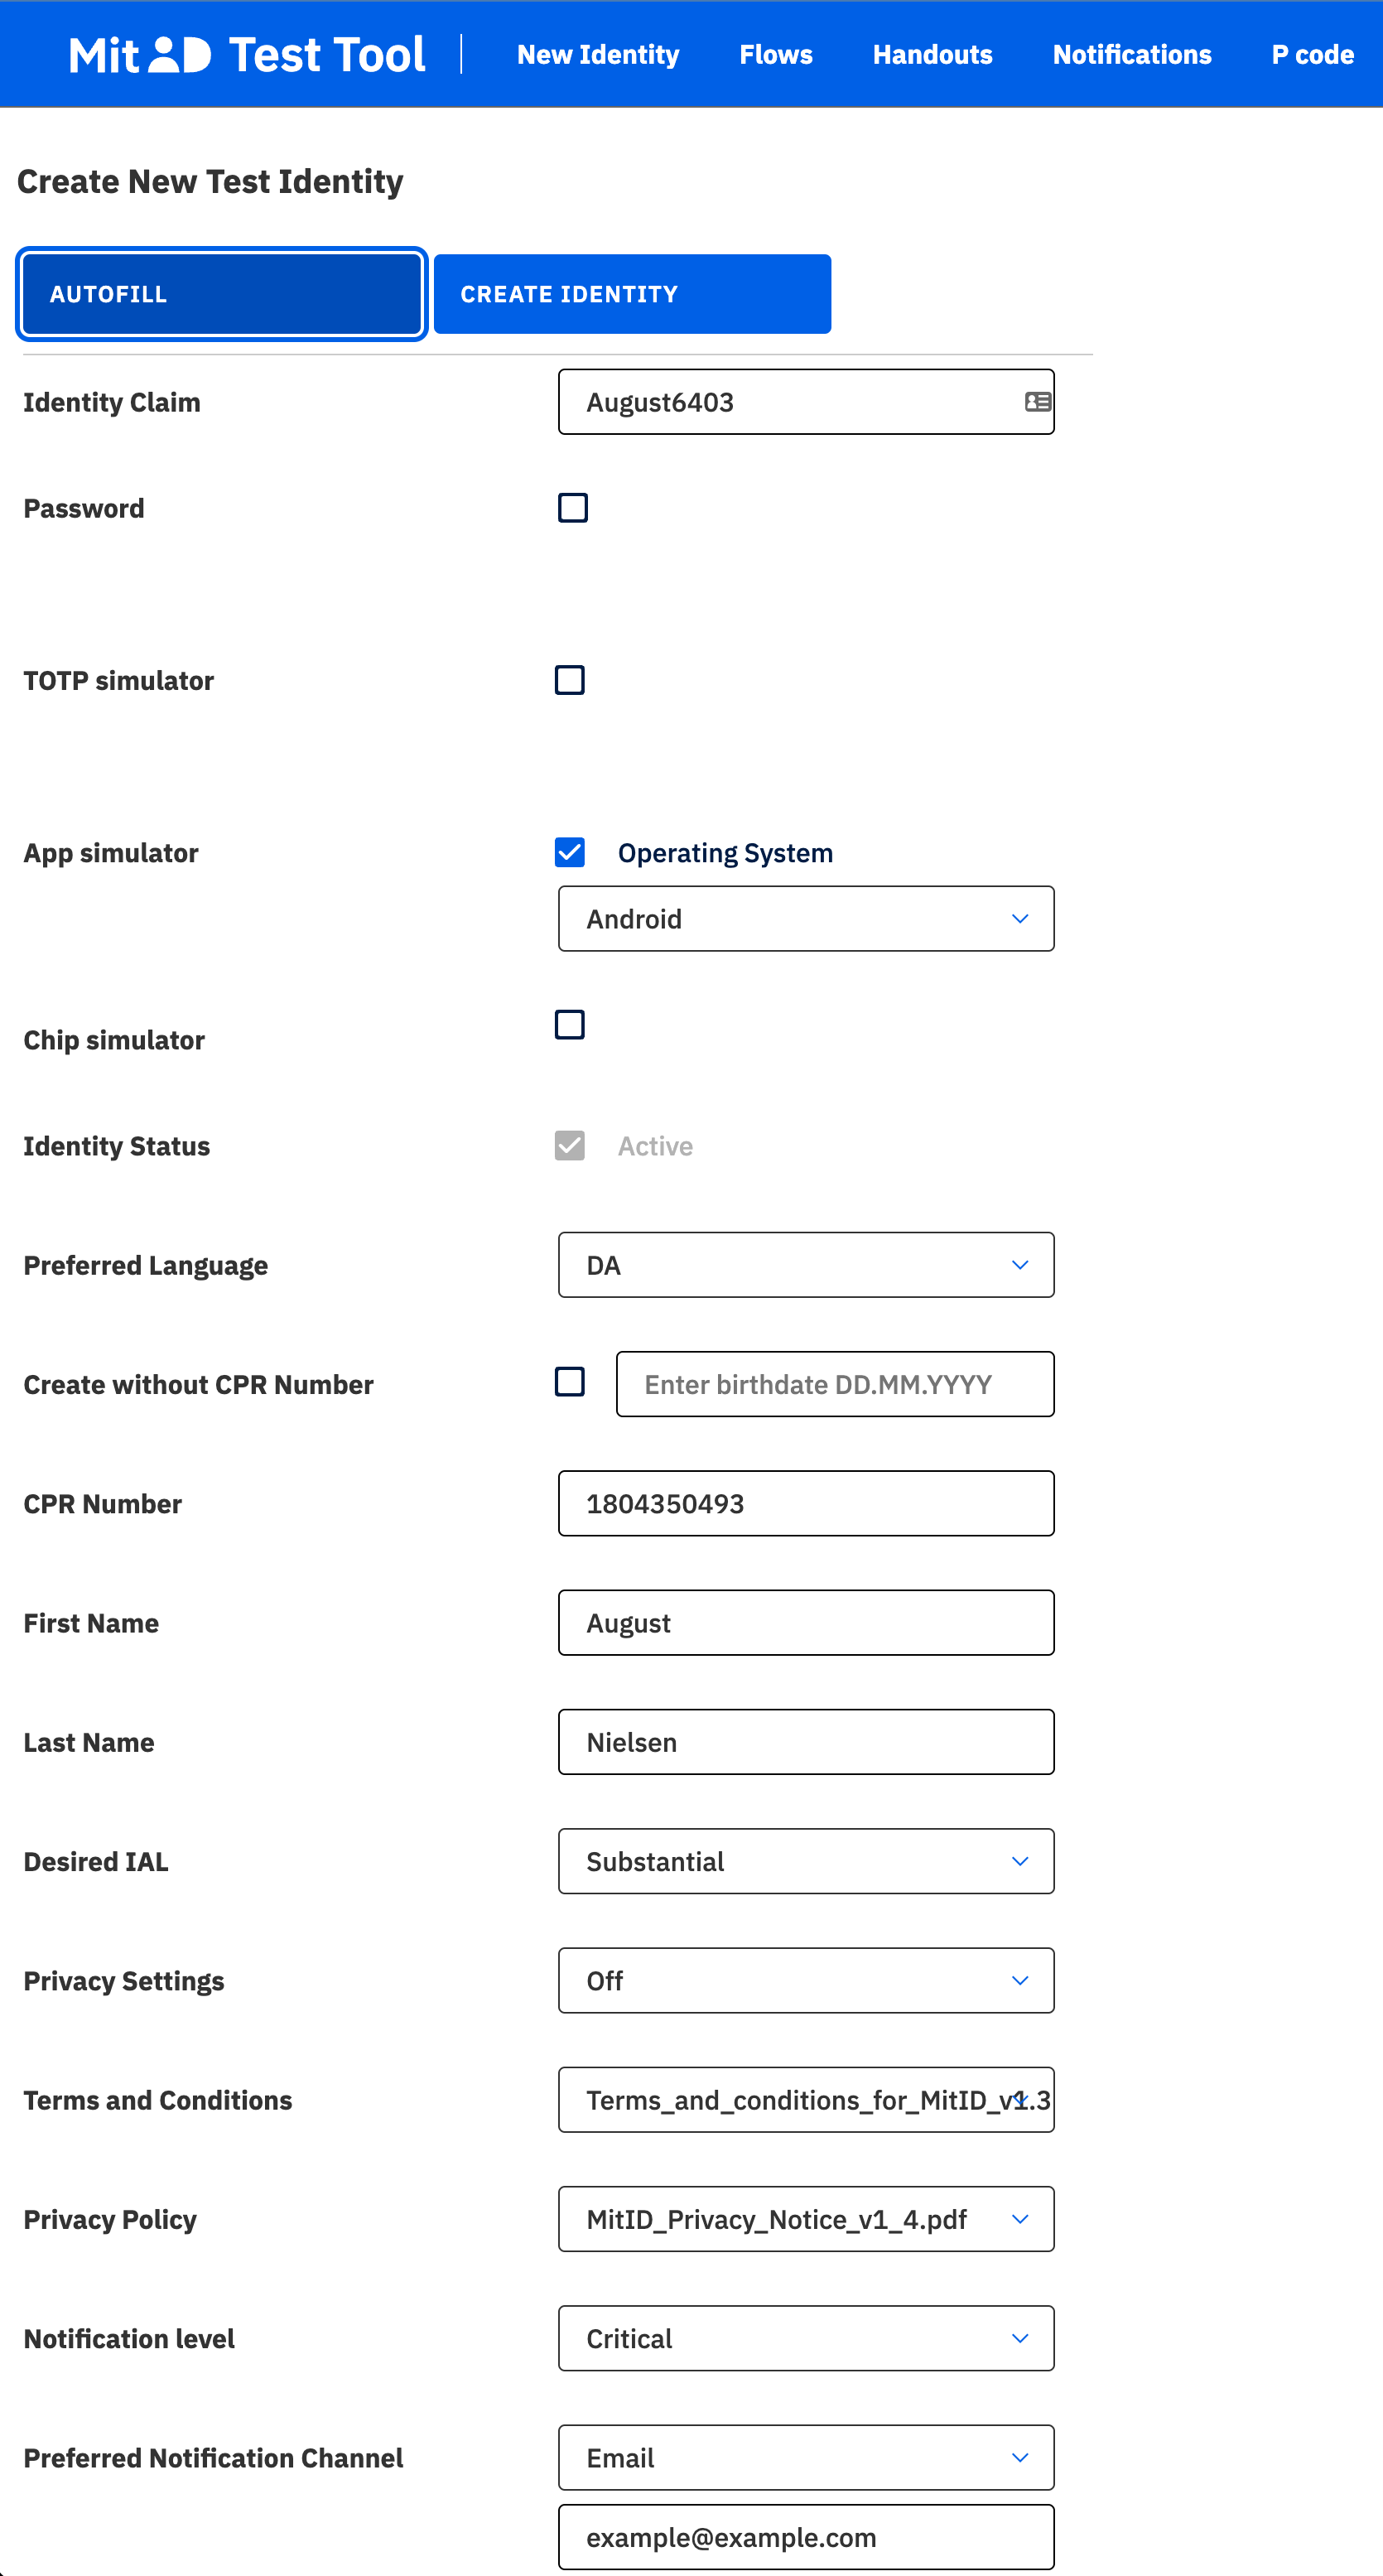Enable the Password checkbox
The height and width of the screenshot is (2576, 1383).
pyautogui.click(x=573, y=508)
